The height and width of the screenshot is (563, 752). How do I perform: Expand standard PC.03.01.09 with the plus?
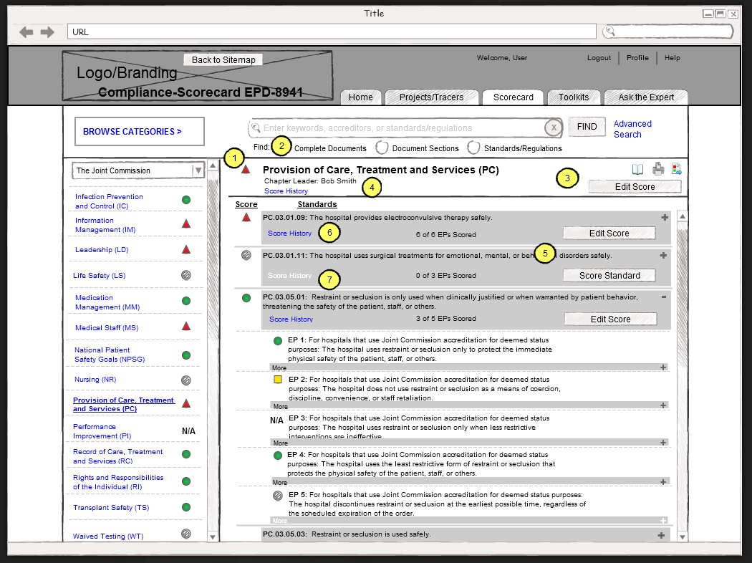[x=665, y=217]
